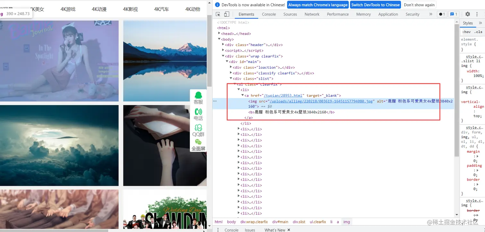
Task: Click the ellipsis beside the selected img node
Action: coord(215,101)
